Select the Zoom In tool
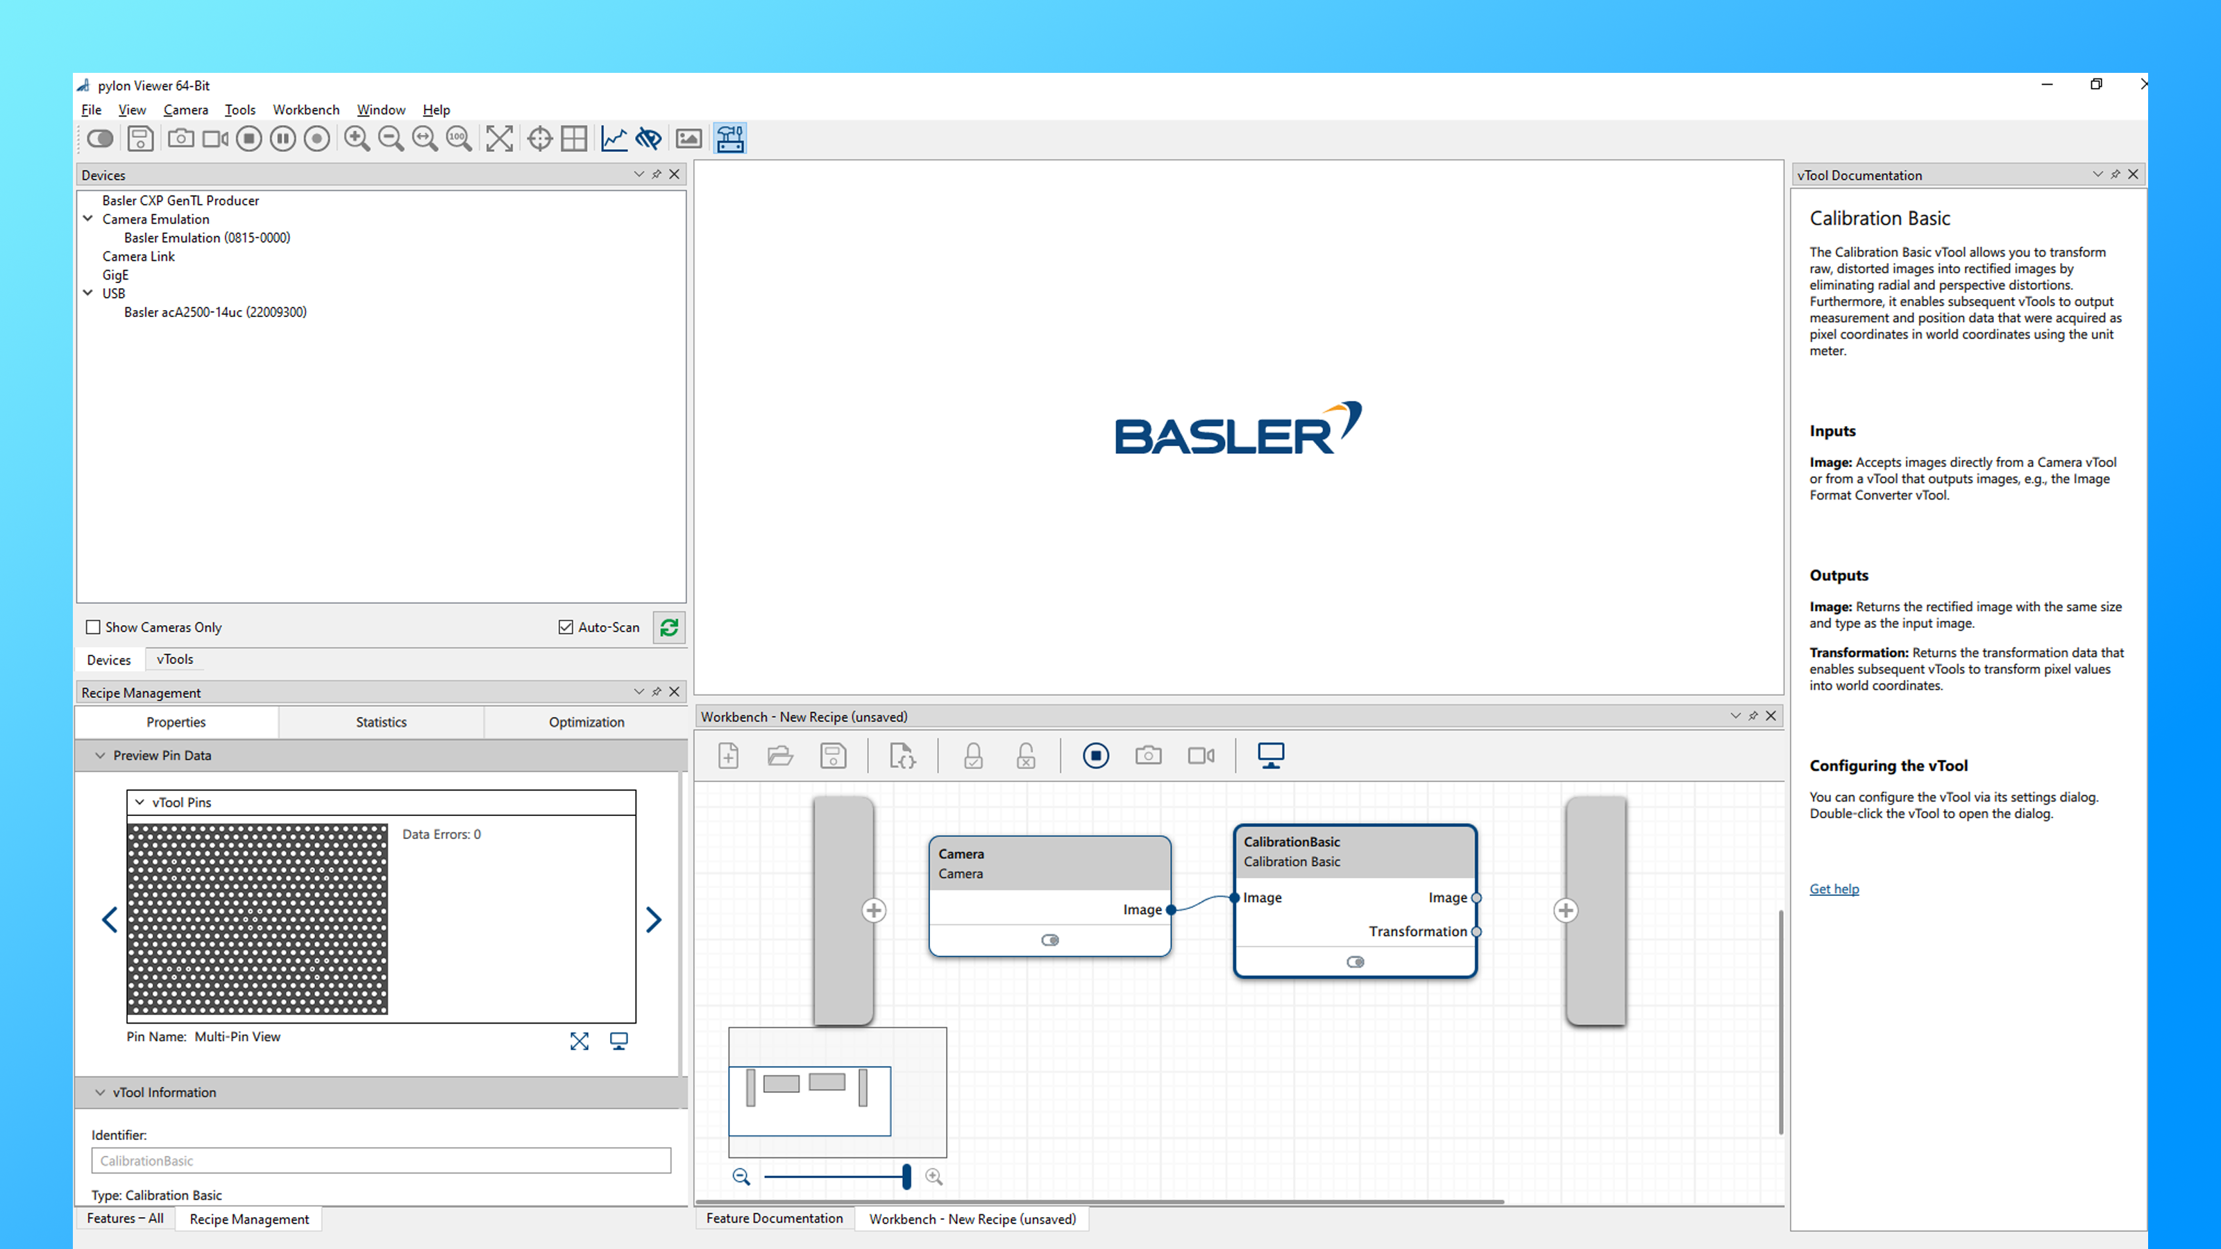Image resolution: width=2221 pixels, height=1249 pixels. click(358, 138)
